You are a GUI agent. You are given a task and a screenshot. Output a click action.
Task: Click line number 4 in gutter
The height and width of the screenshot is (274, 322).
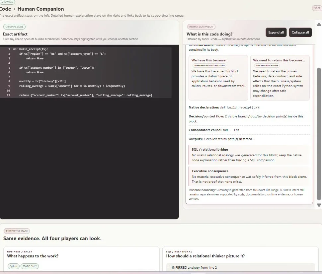[x=9, y=63]
